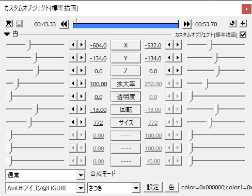Click the mouse icon beside collapse triangle
The width and height of the screenshot is (252, 196).
point(15,34)
